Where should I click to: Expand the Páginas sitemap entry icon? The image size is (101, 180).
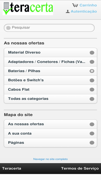[x=92, y=143]
